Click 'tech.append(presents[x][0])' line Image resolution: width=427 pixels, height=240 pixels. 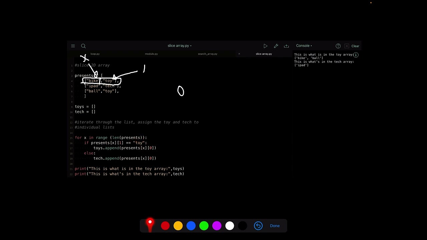[x=125, y=158]
